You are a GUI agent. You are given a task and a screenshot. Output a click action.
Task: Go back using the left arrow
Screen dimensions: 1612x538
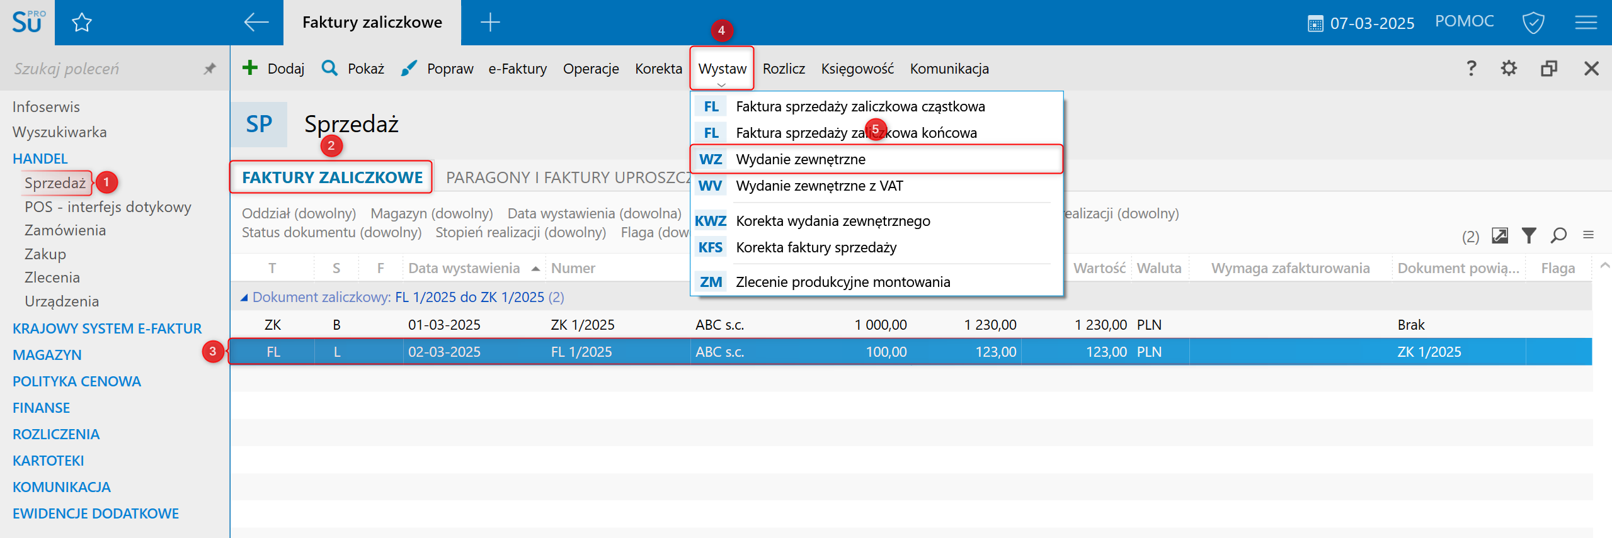pyautogui.click(x=256, y=23)
